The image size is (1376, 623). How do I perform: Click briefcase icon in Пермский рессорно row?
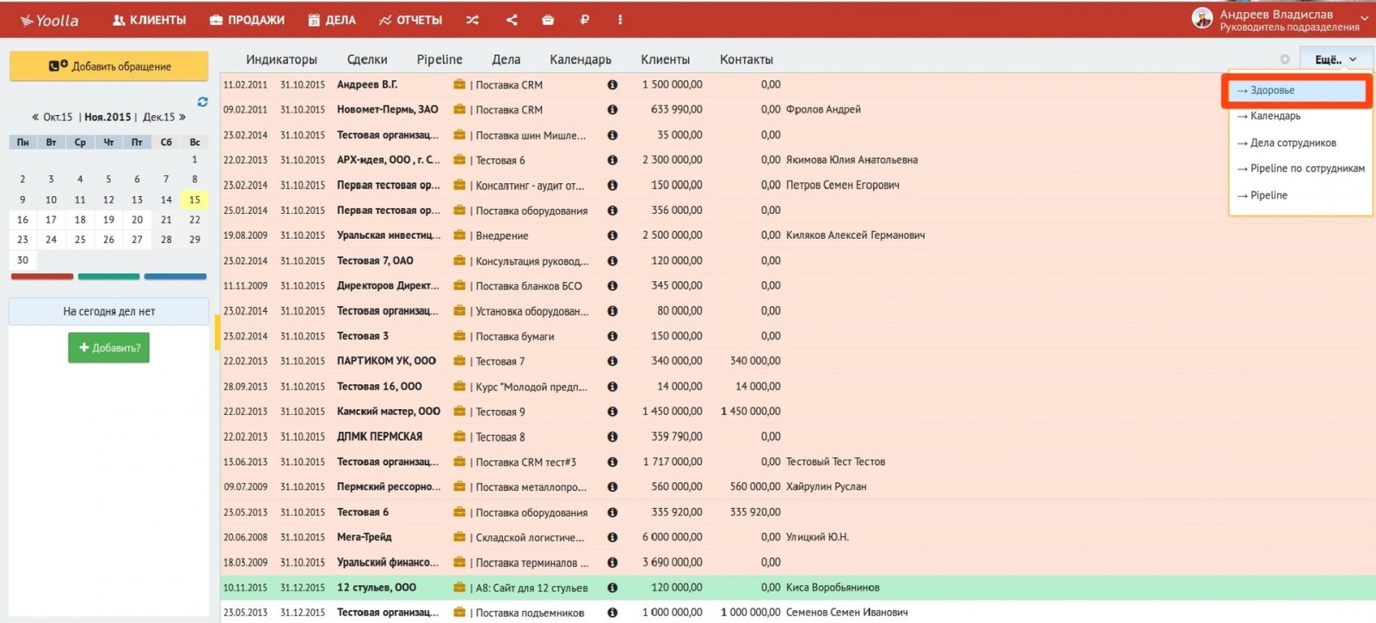tap(459, 486)
